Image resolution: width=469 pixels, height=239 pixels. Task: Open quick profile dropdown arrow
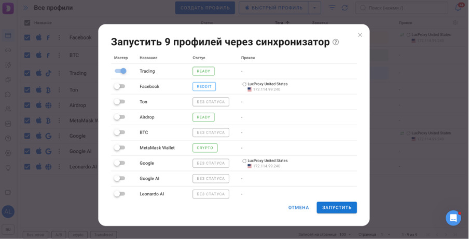tap(314, 8)
